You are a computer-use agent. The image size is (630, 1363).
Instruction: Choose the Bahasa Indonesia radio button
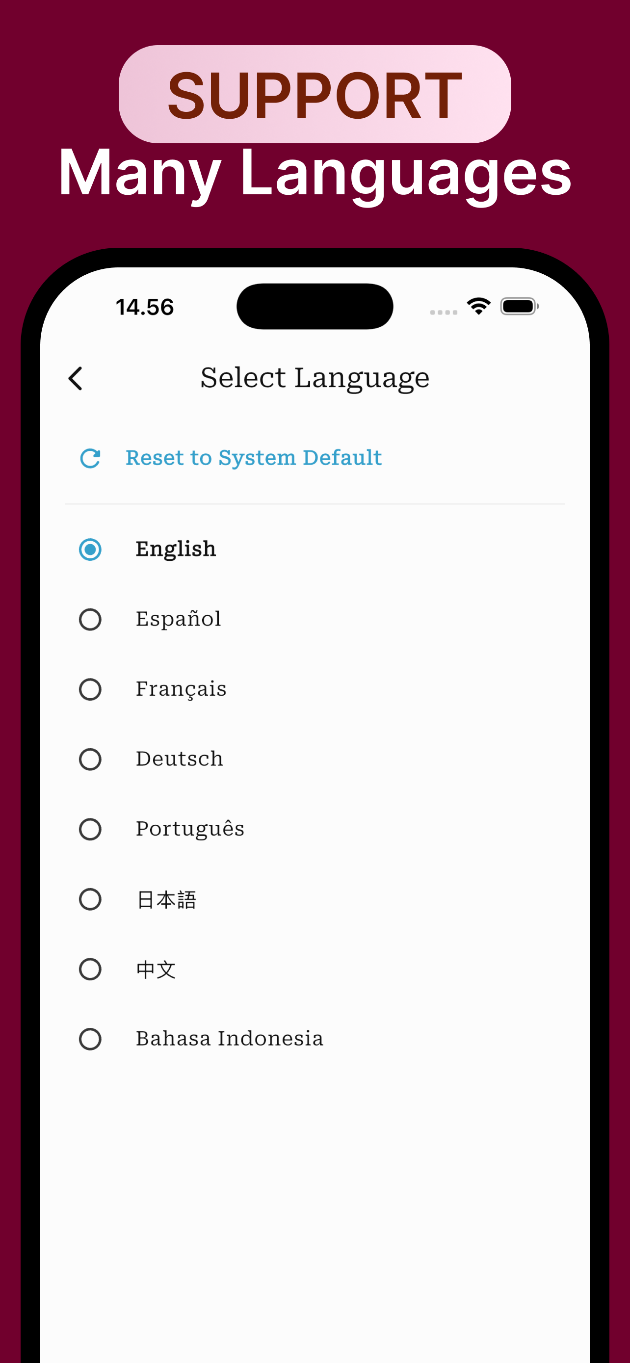[90, 1039]
